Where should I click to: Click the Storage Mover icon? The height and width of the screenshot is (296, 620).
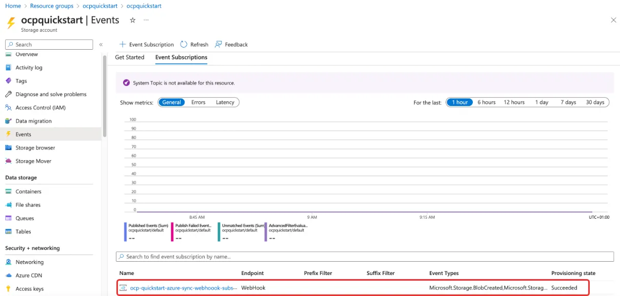(x=8, y=161)
